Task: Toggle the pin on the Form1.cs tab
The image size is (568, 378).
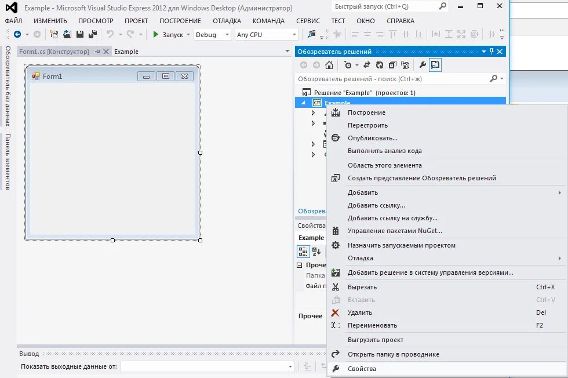Action: coord(97,52)
